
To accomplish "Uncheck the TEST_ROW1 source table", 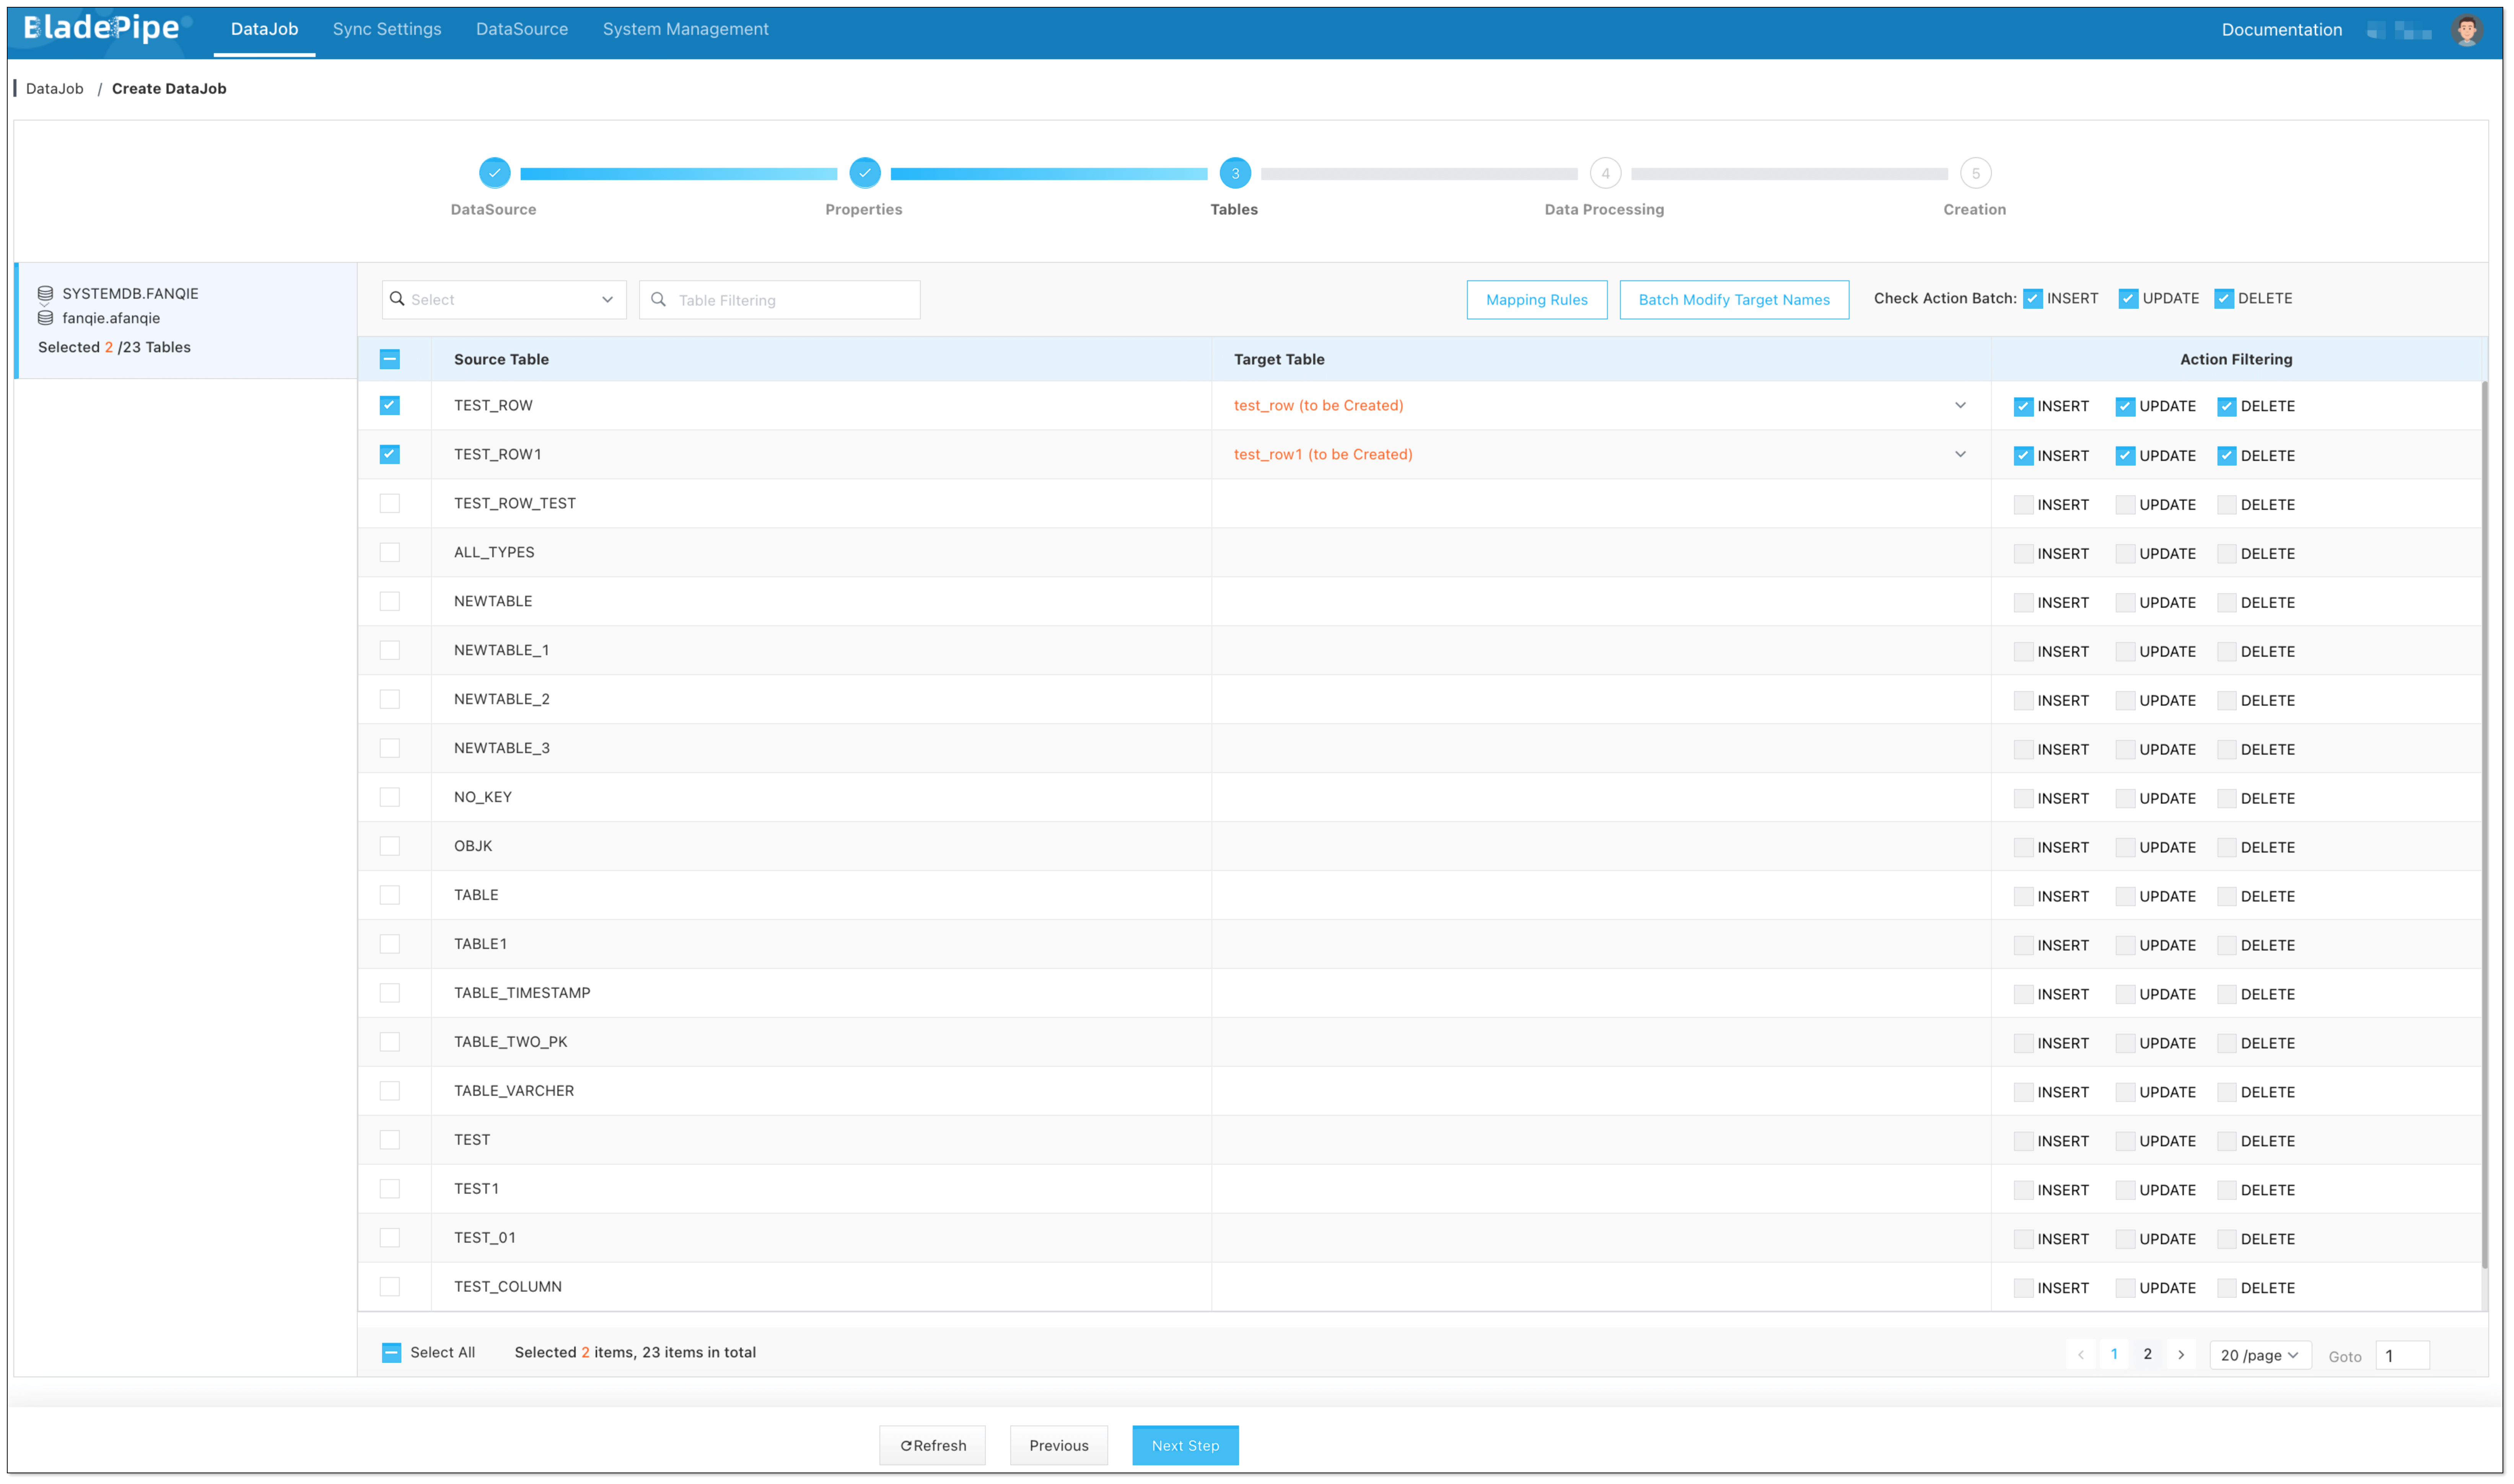I will click(390, 454).
